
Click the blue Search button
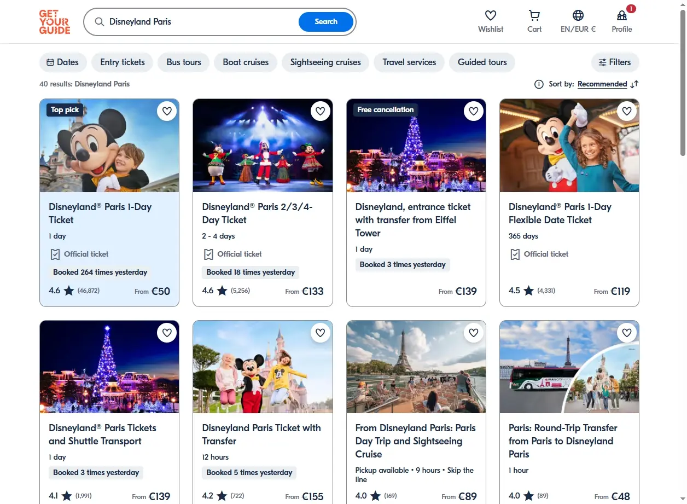coord(326,22)
